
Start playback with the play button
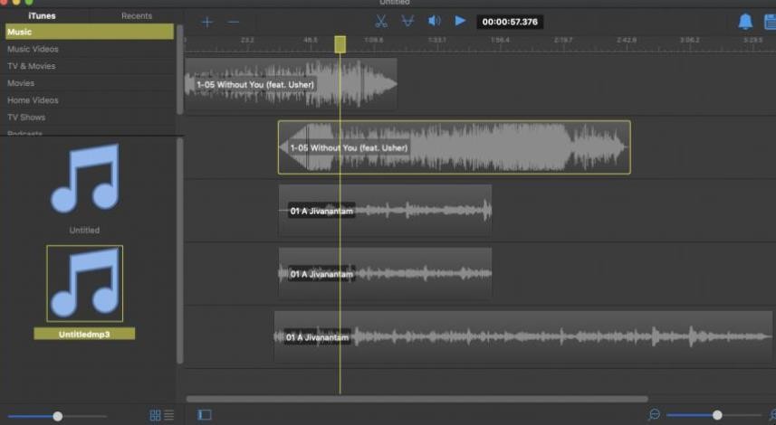[460, 21]
